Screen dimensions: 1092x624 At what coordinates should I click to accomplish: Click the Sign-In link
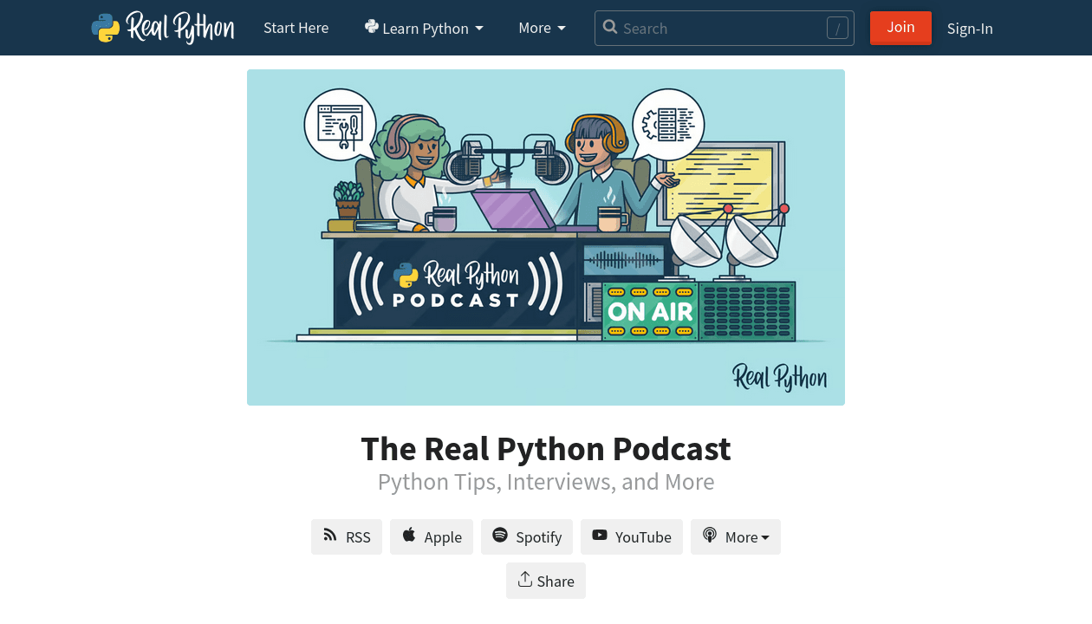(970, 28)
